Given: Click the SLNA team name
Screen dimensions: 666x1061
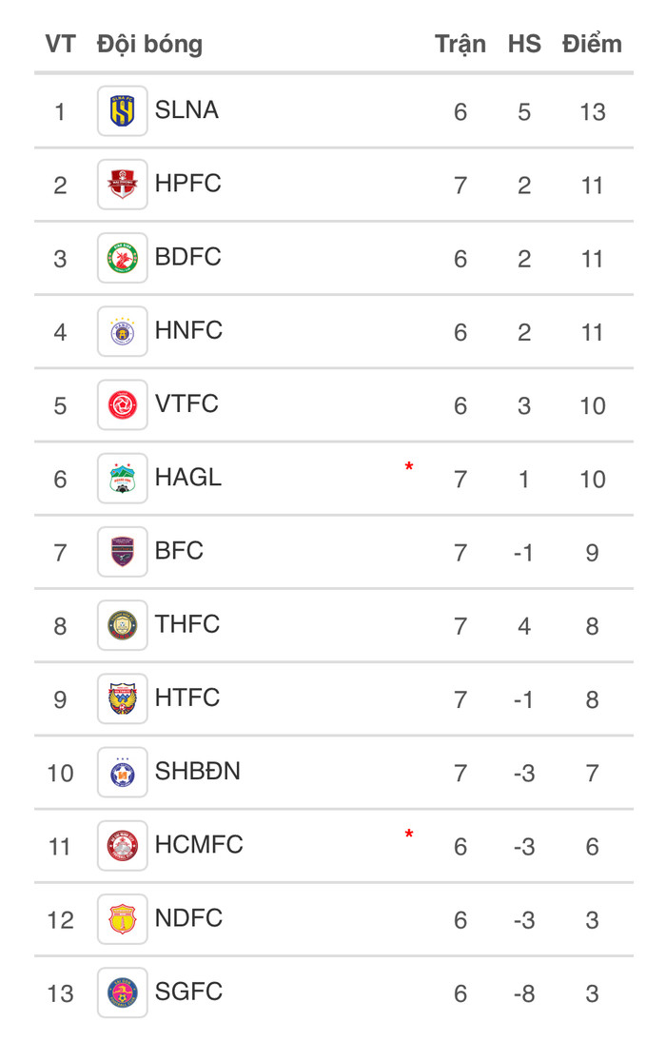Looking at the screenshot, I should click(186, 110).
